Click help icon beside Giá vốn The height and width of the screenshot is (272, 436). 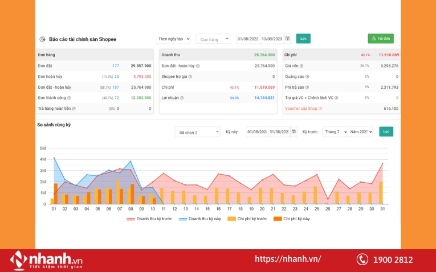[x=301, y=66]
